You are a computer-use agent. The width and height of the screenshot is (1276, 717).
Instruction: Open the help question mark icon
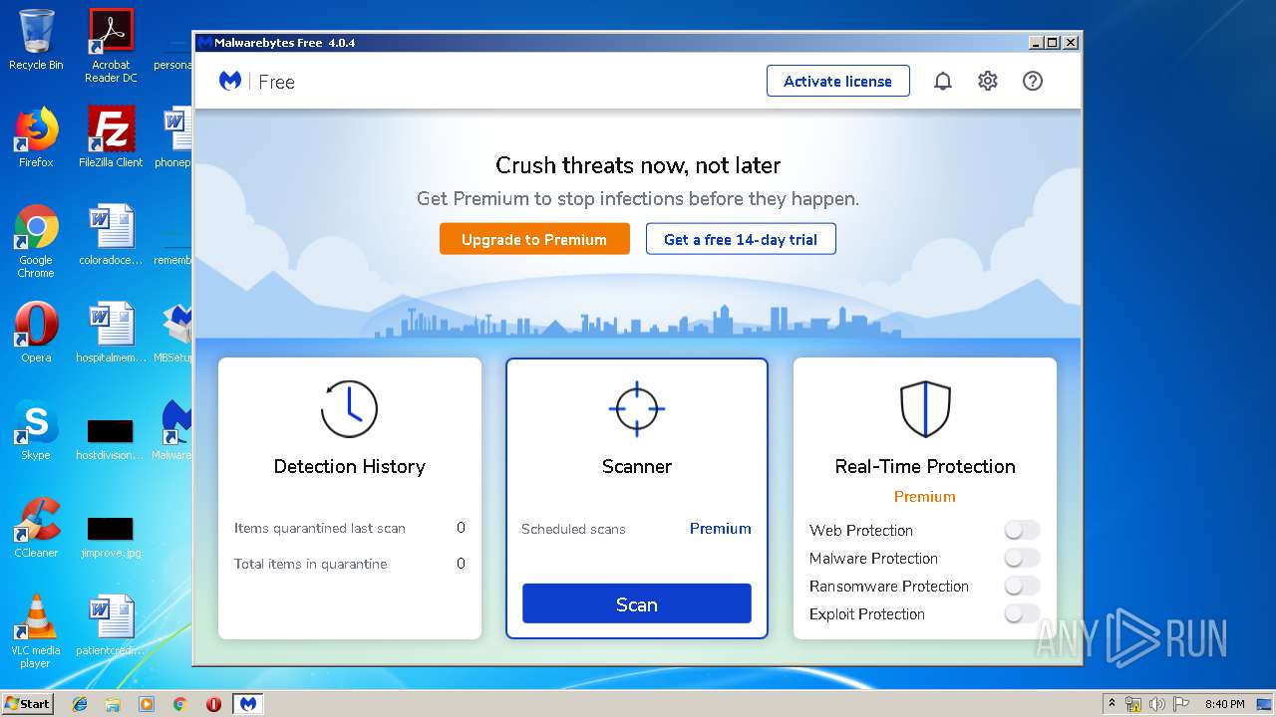click(x=1033, y=82)
